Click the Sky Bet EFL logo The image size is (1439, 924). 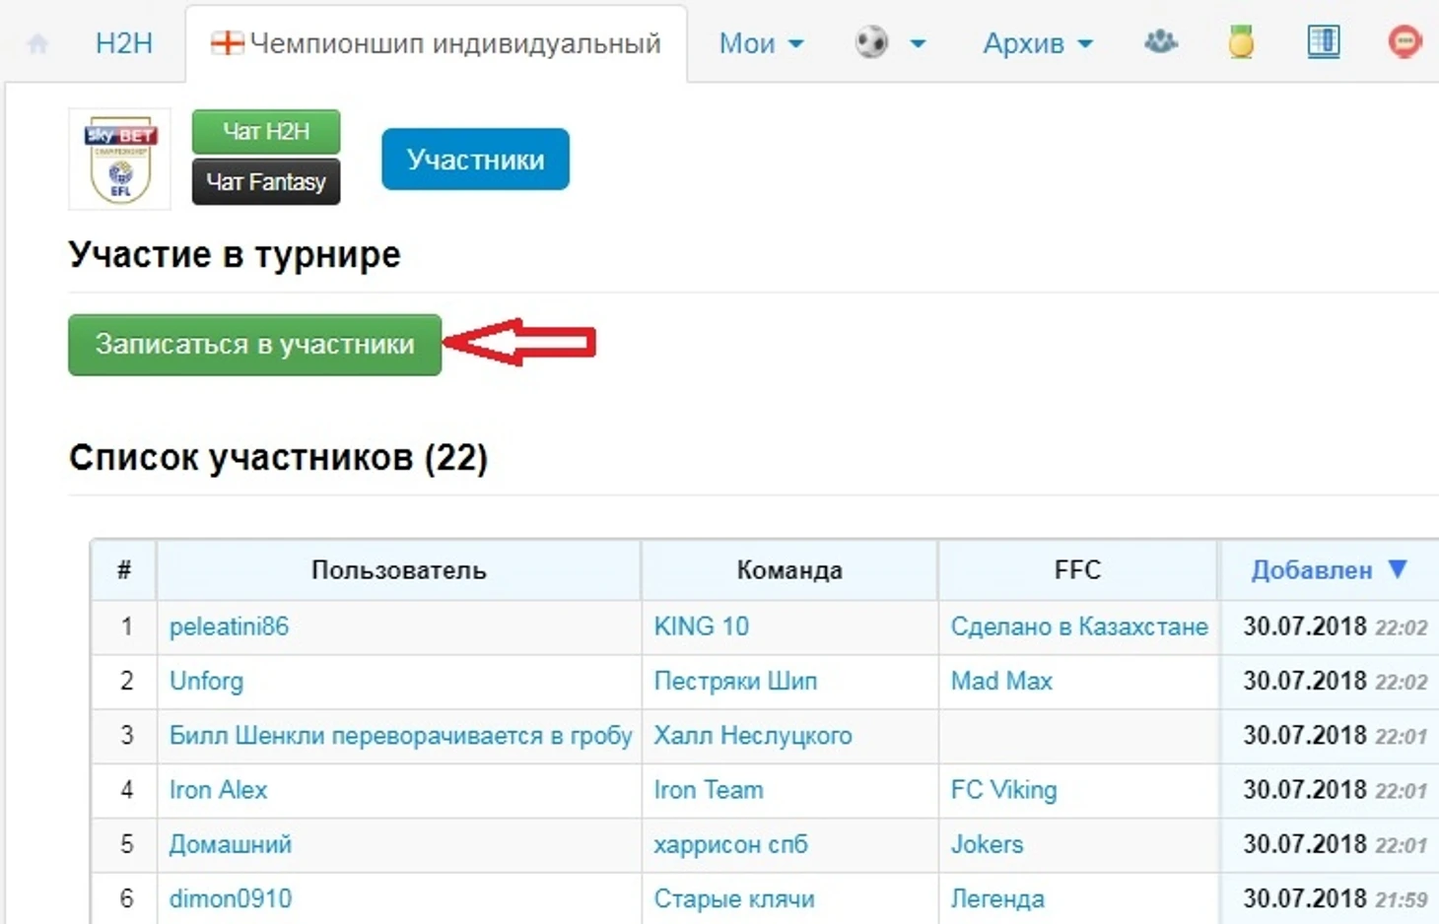point(119,160)
